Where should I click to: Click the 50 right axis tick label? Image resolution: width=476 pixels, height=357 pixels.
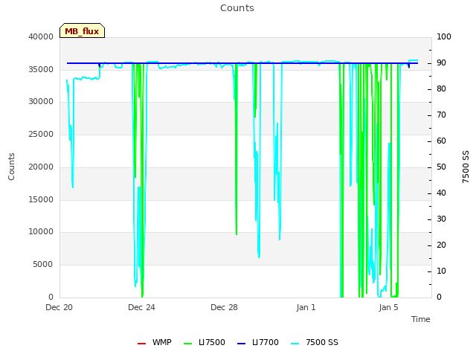[441, 167]
